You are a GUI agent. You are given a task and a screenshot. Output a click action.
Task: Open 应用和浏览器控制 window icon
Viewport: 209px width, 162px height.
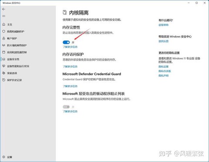click(4, 52)
